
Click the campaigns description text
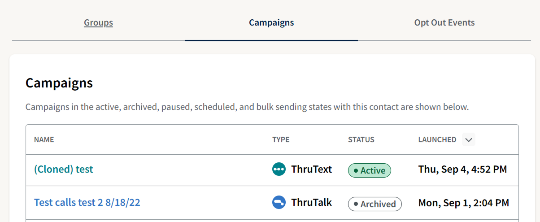[x=247, y=107]
